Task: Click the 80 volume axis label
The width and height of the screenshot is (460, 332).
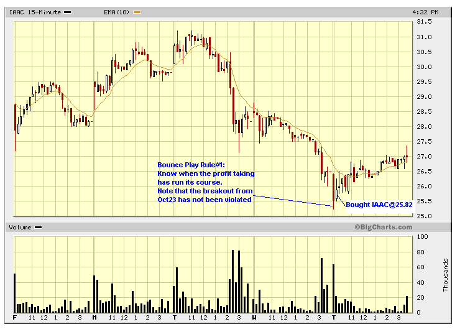Action: click(x=420, y=252)
